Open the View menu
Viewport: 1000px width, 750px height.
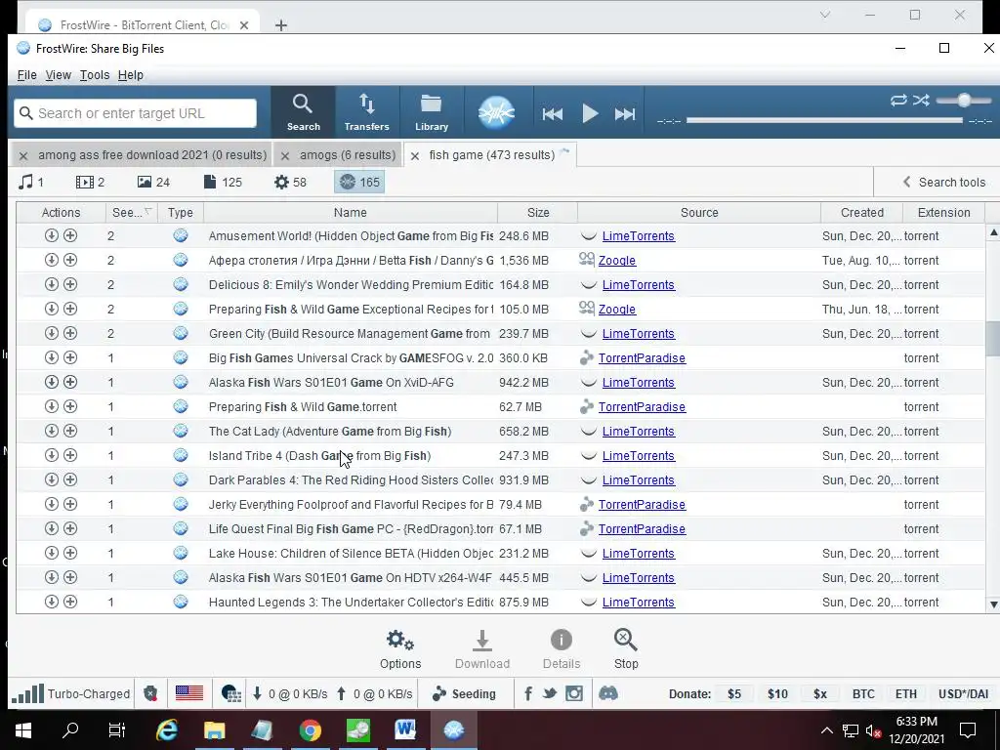click(x=58, y=75)
